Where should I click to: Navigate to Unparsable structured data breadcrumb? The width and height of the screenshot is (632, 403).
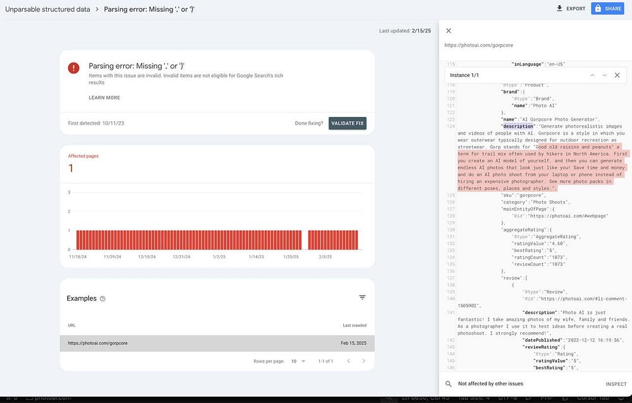tap(47, 9)
